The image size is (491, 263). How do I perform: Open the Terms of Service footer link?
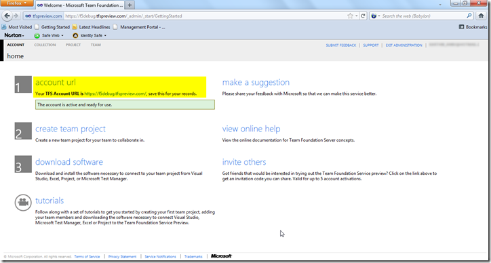[x=87, y=256]
